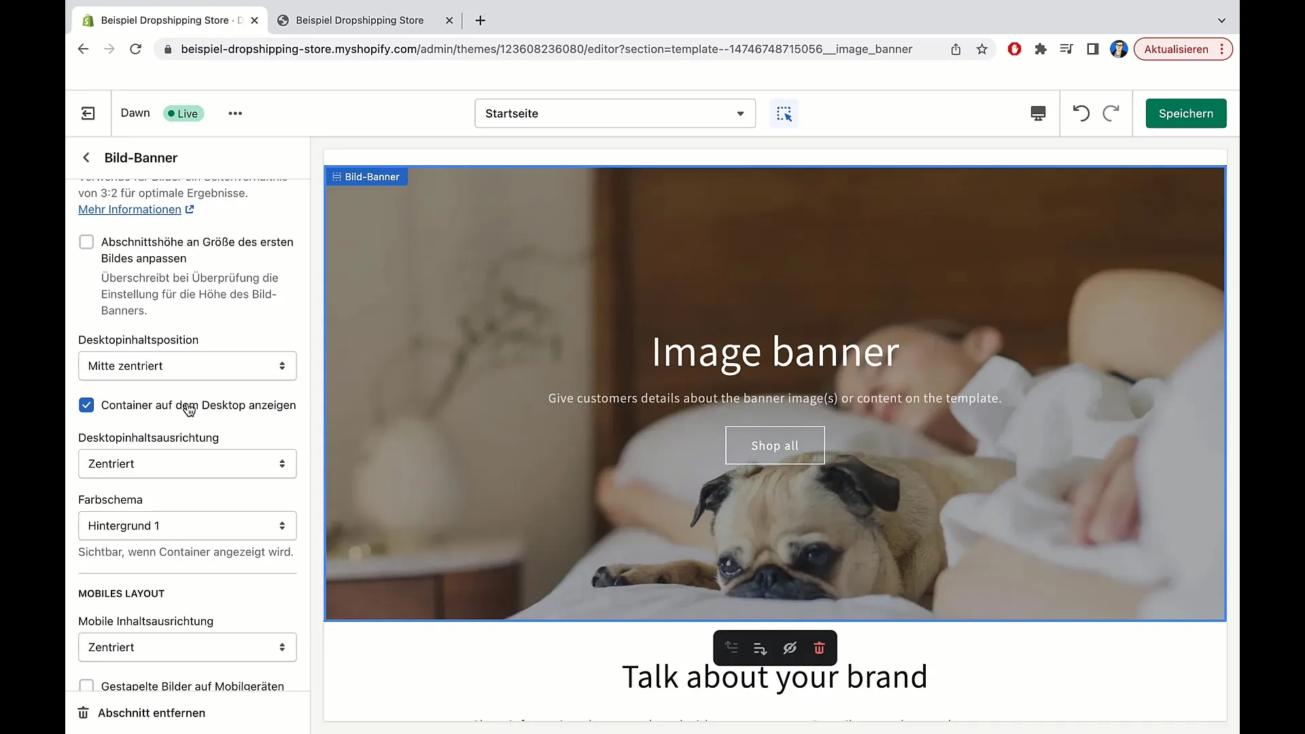This screenshot has height=734, width=1305.
Task: Toggle 'Gestapelte Bilder auf Mobilgeräten' checkbox
Action: (86, 684)
